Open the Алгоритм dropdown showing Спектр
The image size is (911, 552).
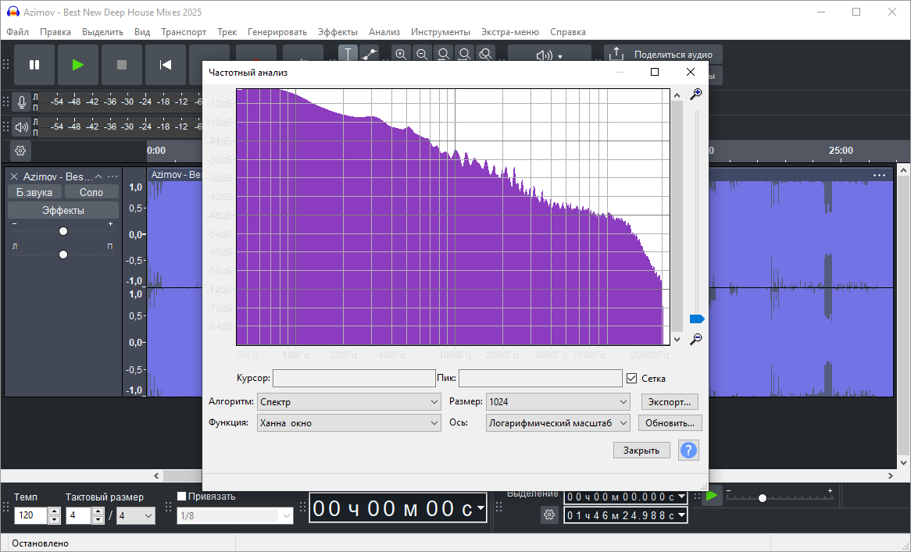349,401
